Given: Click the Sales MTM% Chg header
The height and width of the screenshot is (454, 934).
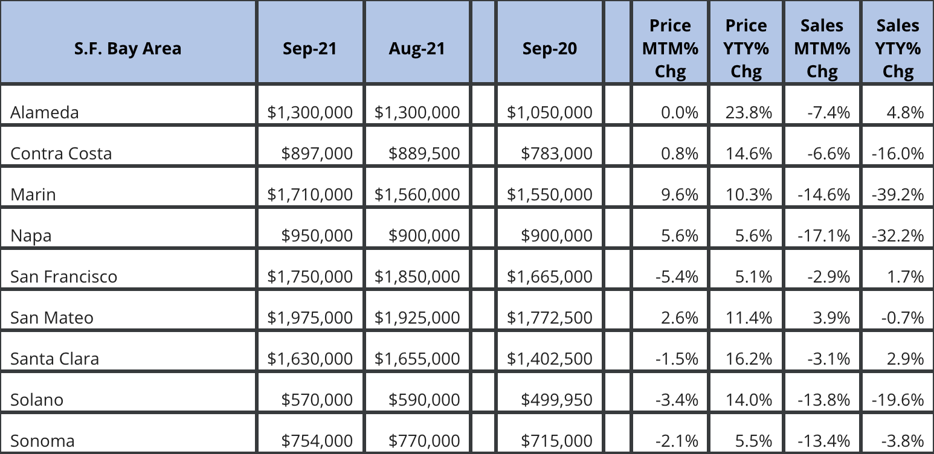Looking at the screenshot, I should 822,48.
